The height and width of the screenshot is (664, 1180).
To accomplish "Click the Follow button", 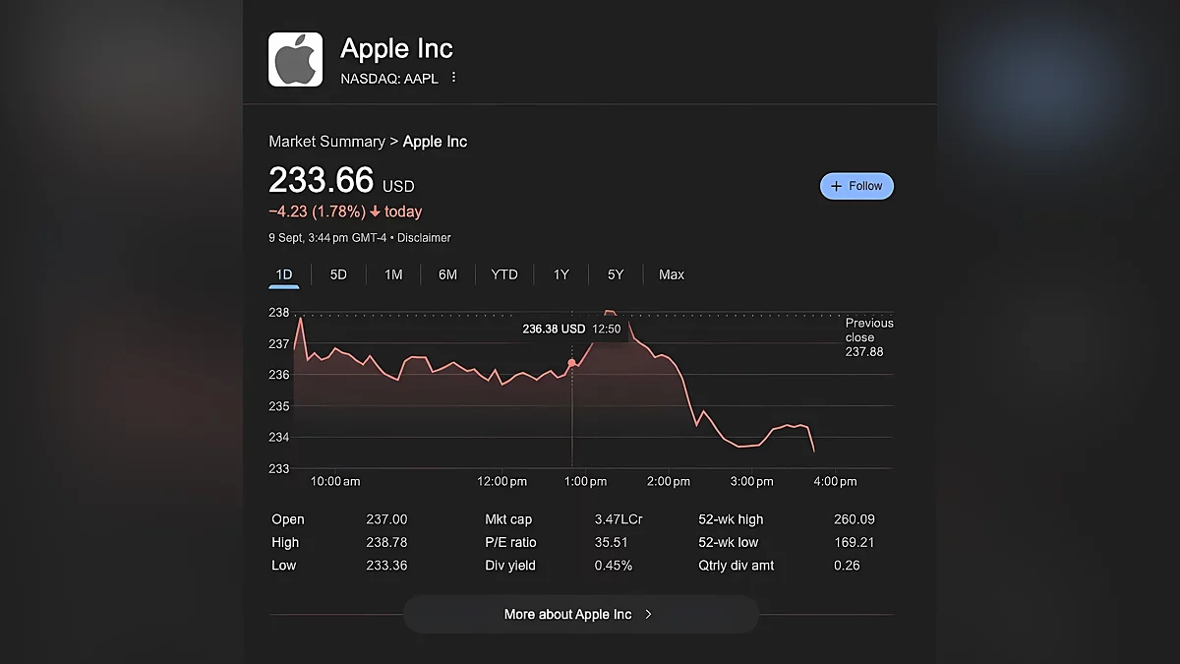I will click(x=856, y=186).
